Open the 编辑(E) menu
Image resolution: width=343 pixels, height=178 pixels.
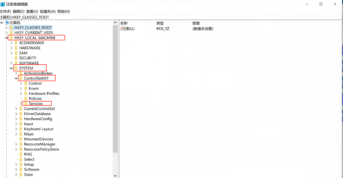(19, 11)
